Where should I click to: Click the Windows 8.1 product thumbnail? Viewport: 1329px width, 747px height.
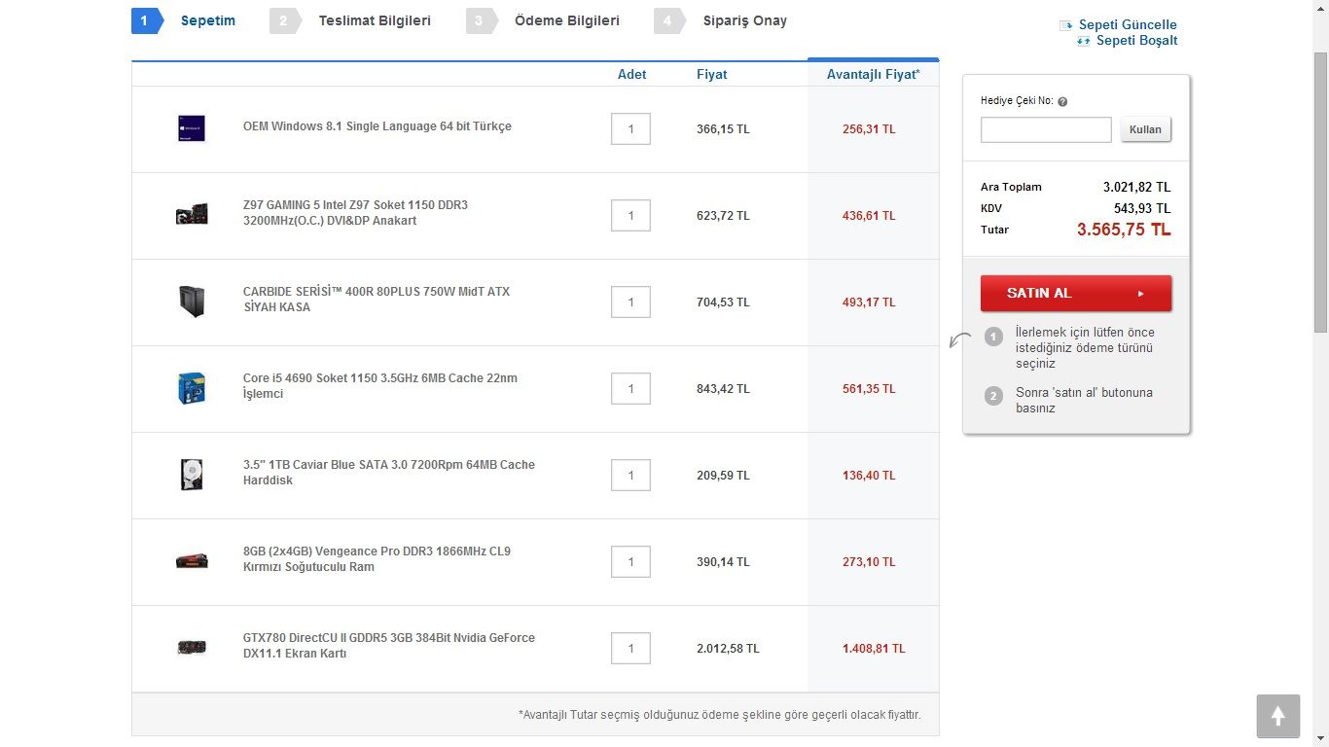tap(192, 129)
